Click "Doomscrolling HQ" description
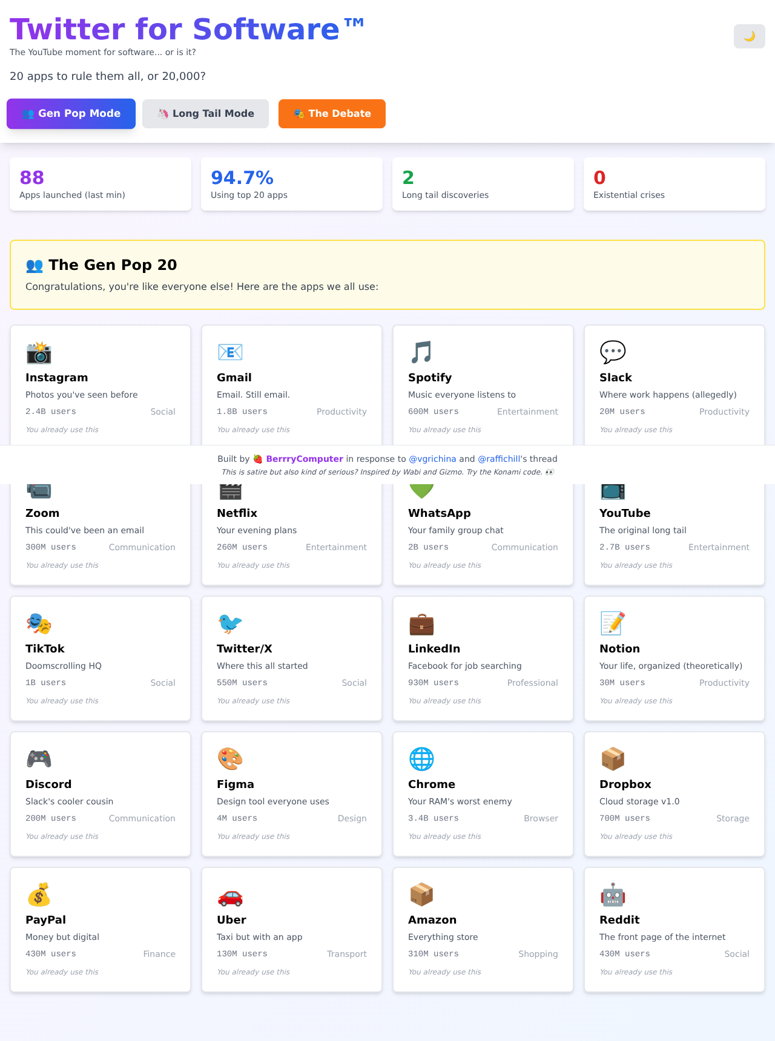 [64, 666]
